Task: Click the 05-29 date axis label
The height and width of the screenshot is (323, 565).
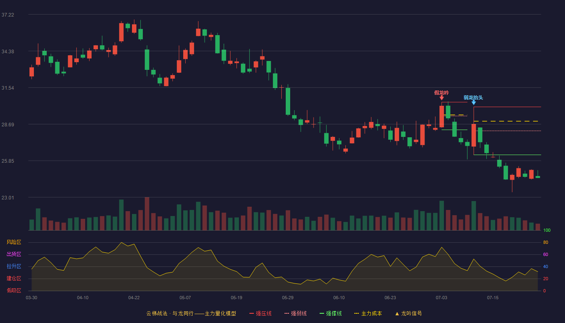Action: [x=288, y=298]
